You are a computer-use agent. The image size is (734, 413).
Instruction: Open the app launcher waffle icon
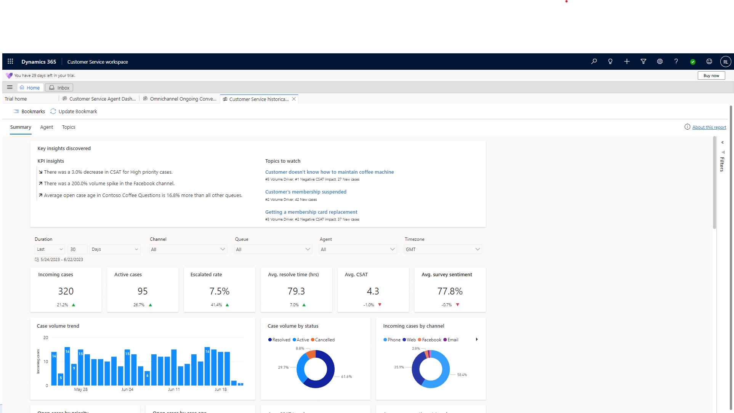(10, 61)
